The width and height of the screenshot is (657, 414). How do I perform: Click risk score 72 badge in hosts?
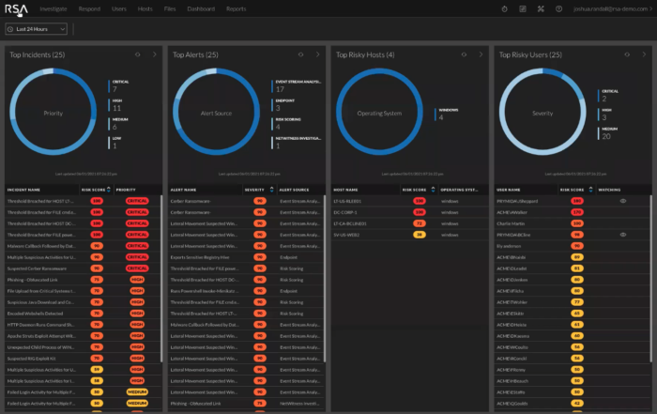coord(420,223)
